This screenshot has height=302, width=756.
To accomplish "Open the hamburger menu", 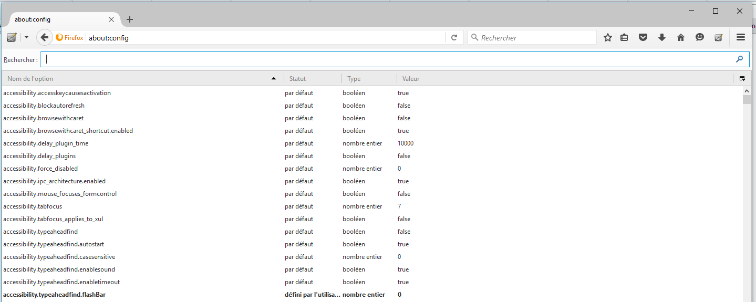I will 741,37.
